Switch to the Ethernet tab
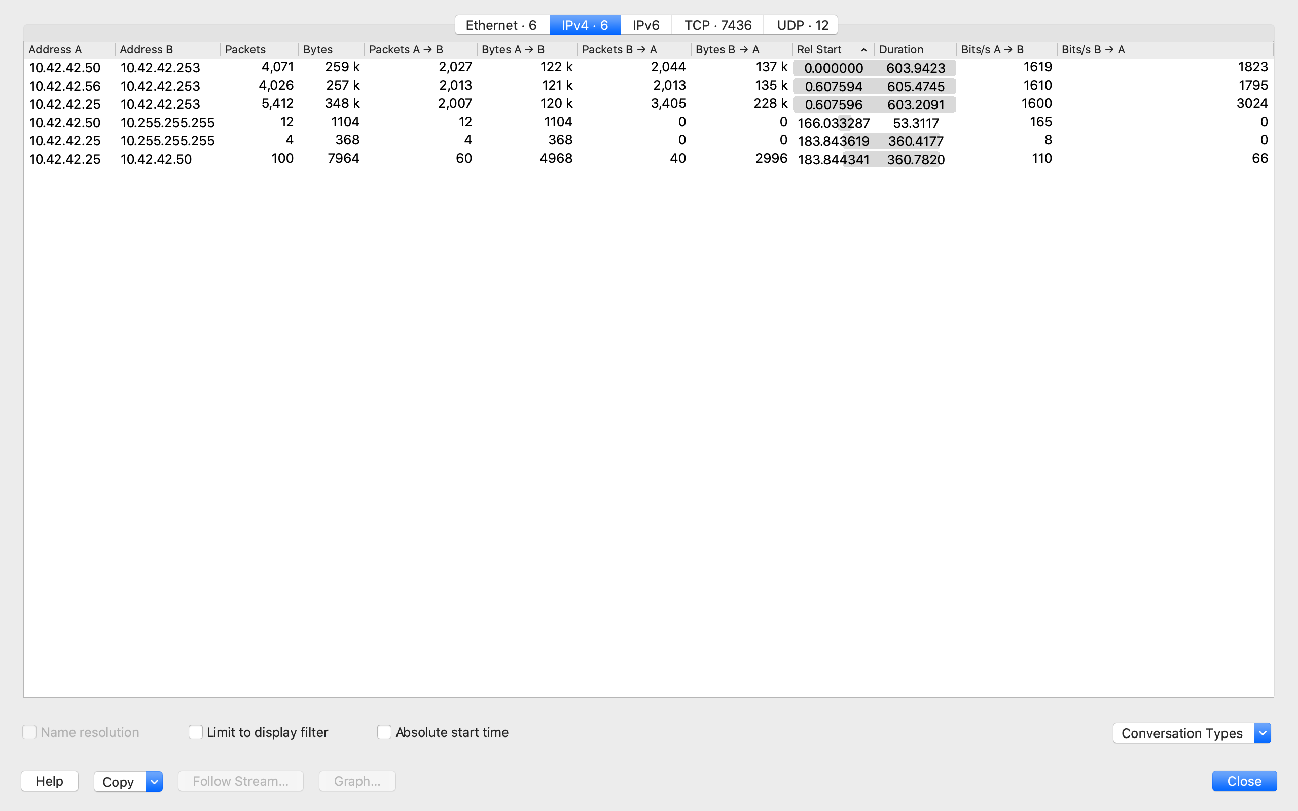This screenshot has height=811, width=1298. [501, 25]
